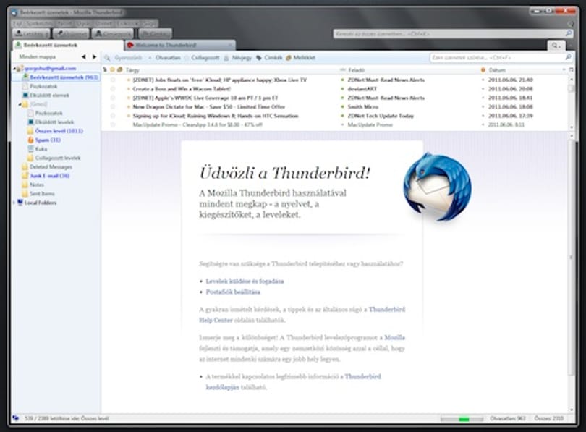Click the message list vertical scrollbar
Viewport: 586px width, 432px height.
[x=571, y=103]
